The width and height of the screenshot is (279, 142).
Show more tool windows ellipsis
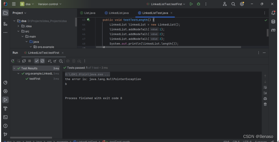[x=6, y=32]
